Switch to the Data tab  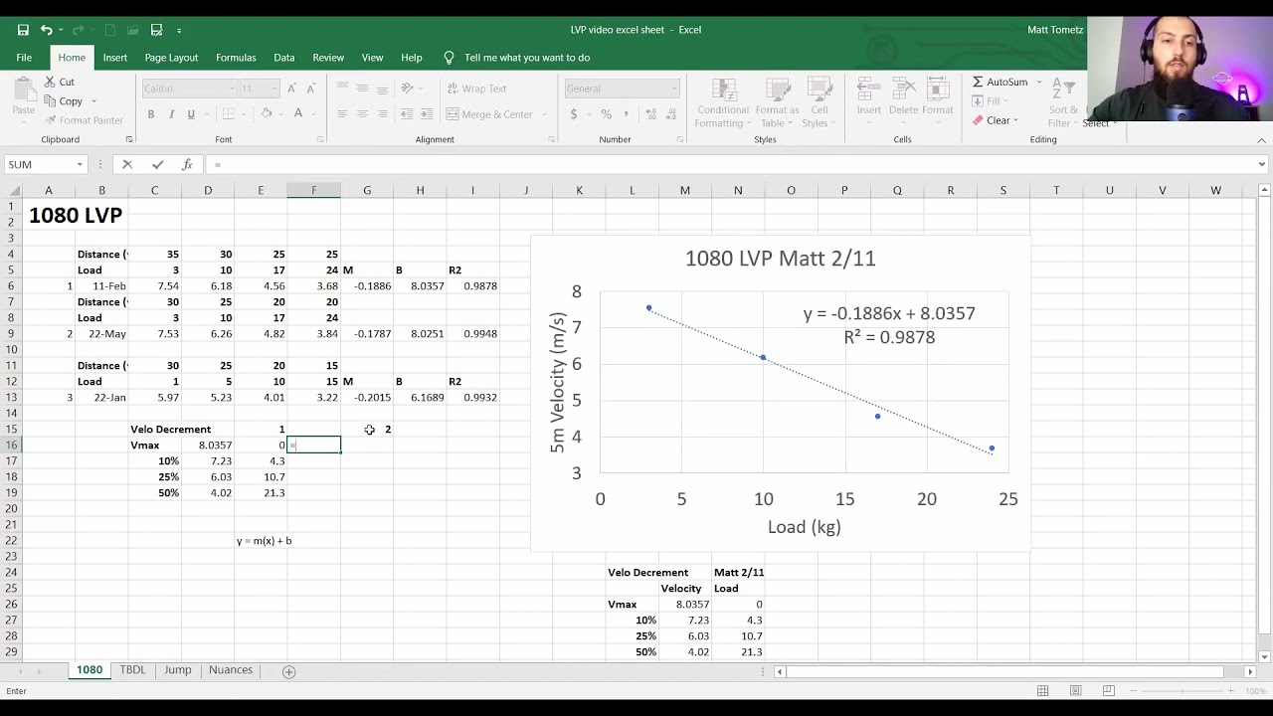284,58
